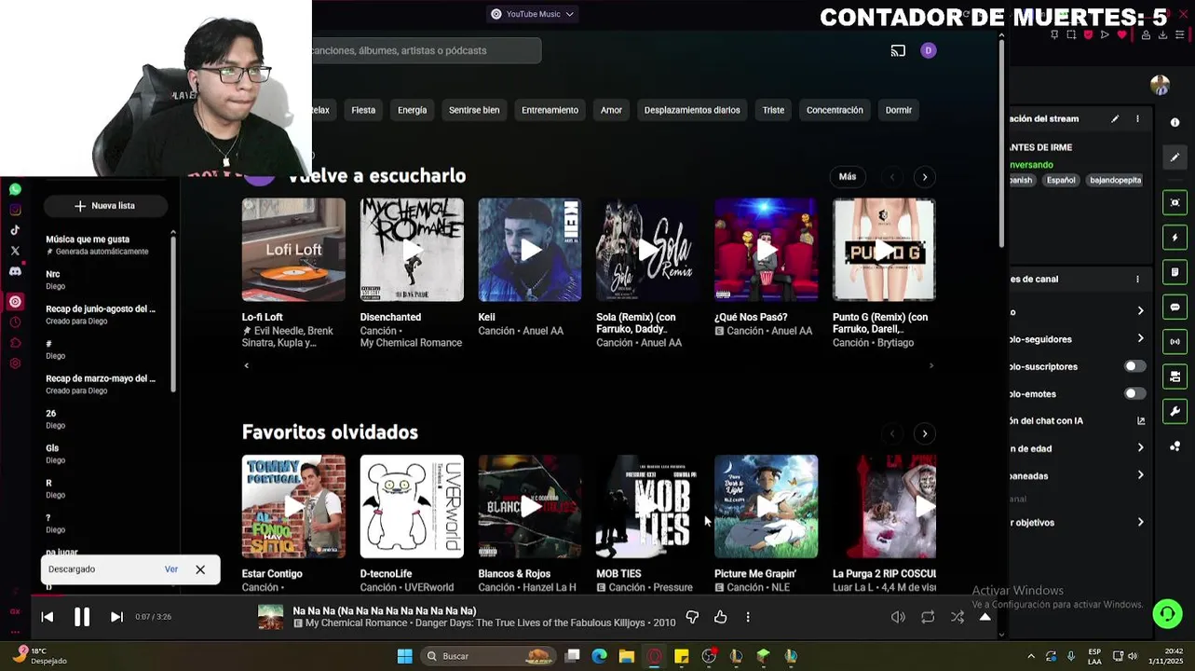Expand banned words settings chevron
This screenshot has width=1195, height=671.
(x=1140, y=475)
